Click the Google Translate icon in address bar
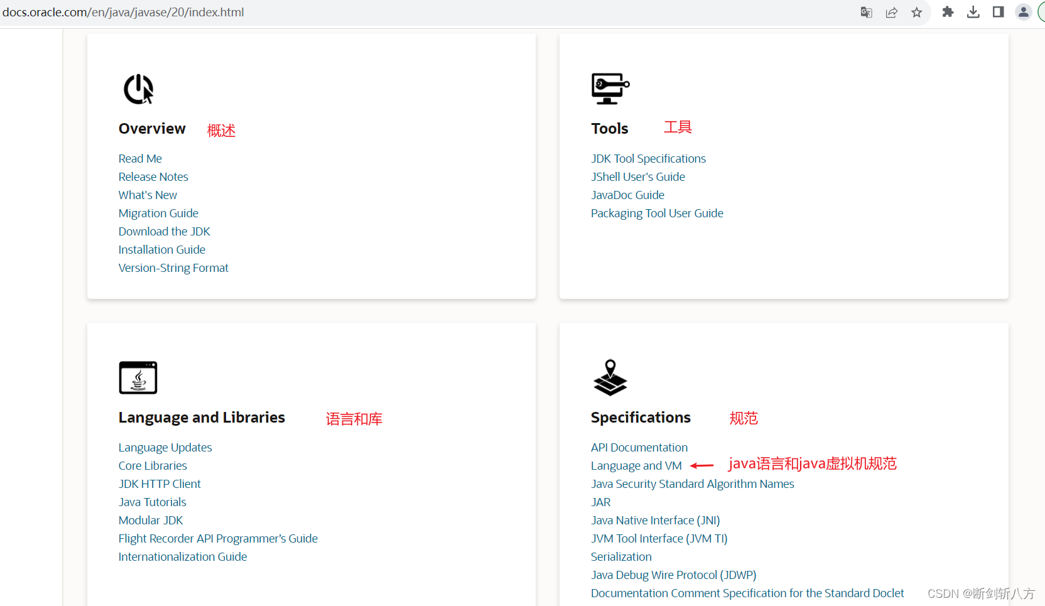This screenshot has width=1045, height=606. (866, 12)
